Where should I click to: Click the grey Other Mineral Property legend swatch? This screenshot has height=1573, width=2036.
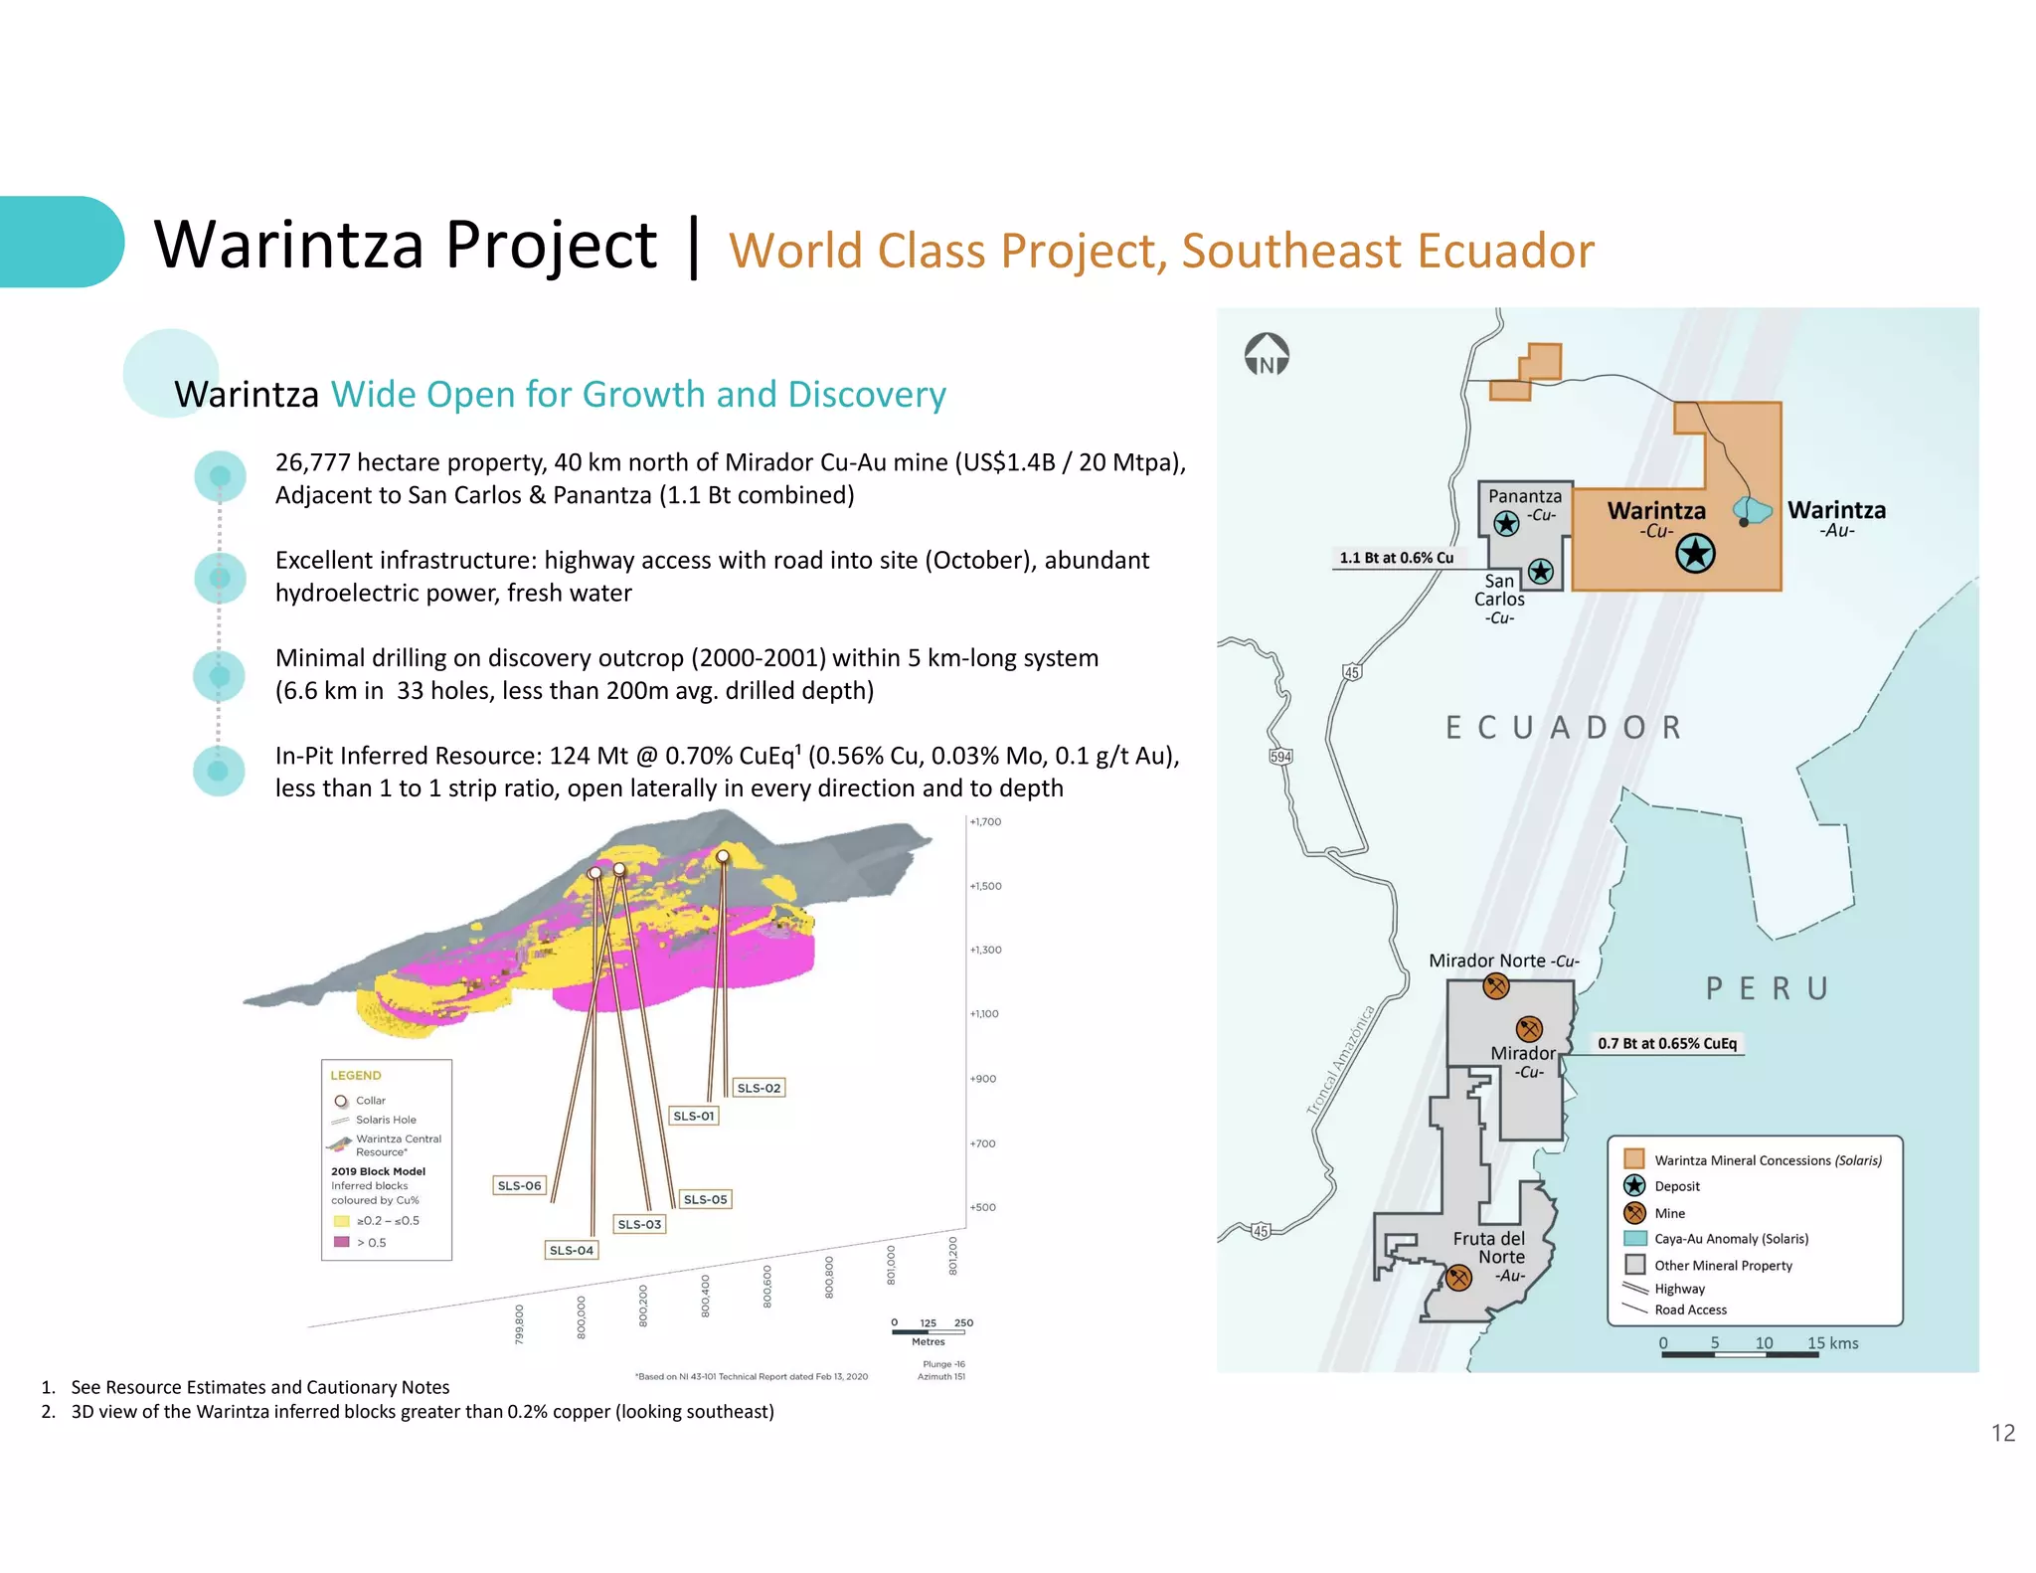[1634, 1265]
